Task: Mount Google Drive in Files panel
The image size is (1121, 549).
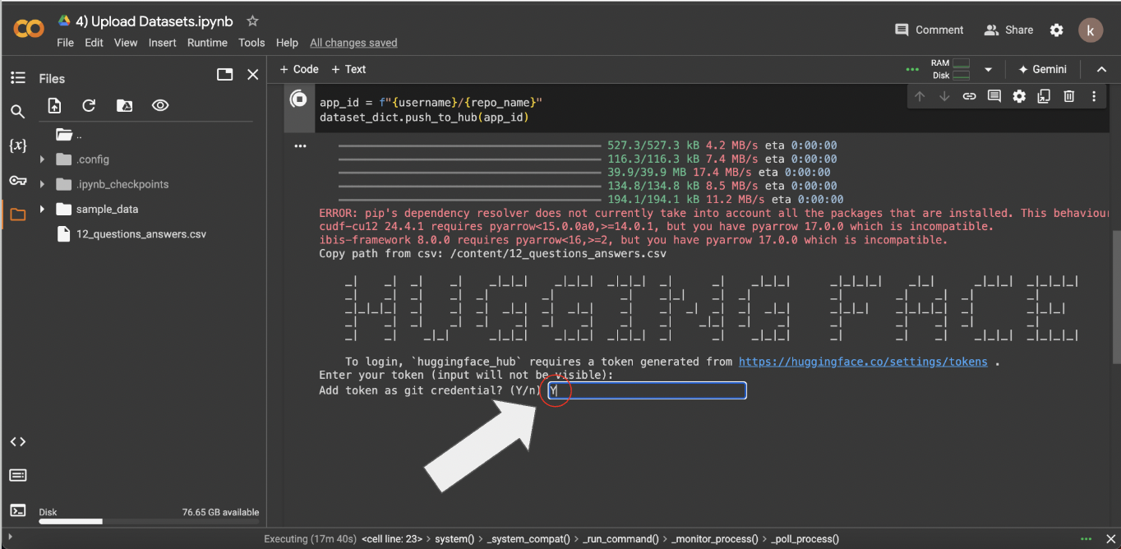Action: [124, 105]
